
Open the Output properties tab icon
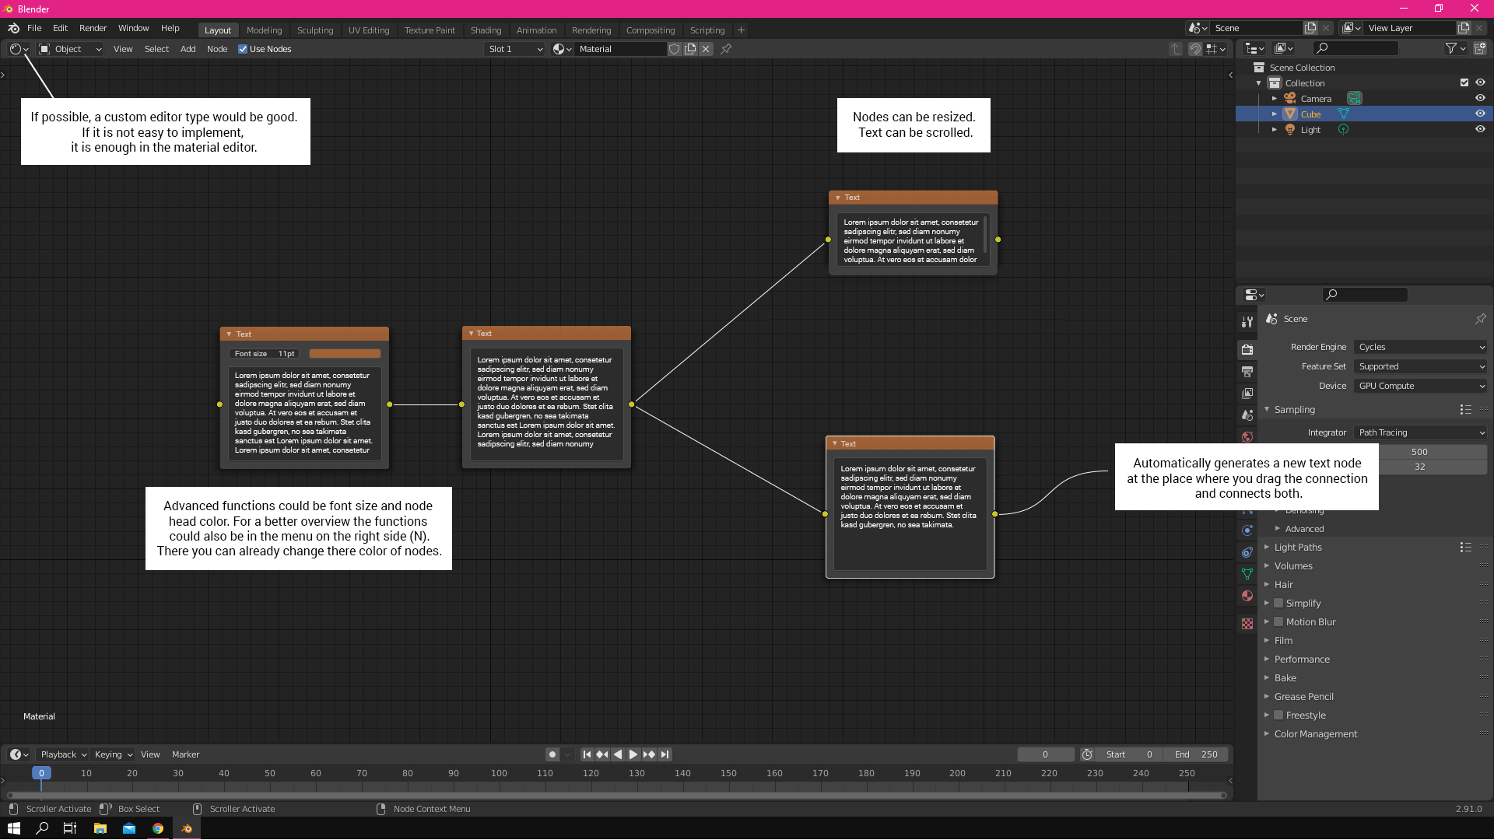1247,372
